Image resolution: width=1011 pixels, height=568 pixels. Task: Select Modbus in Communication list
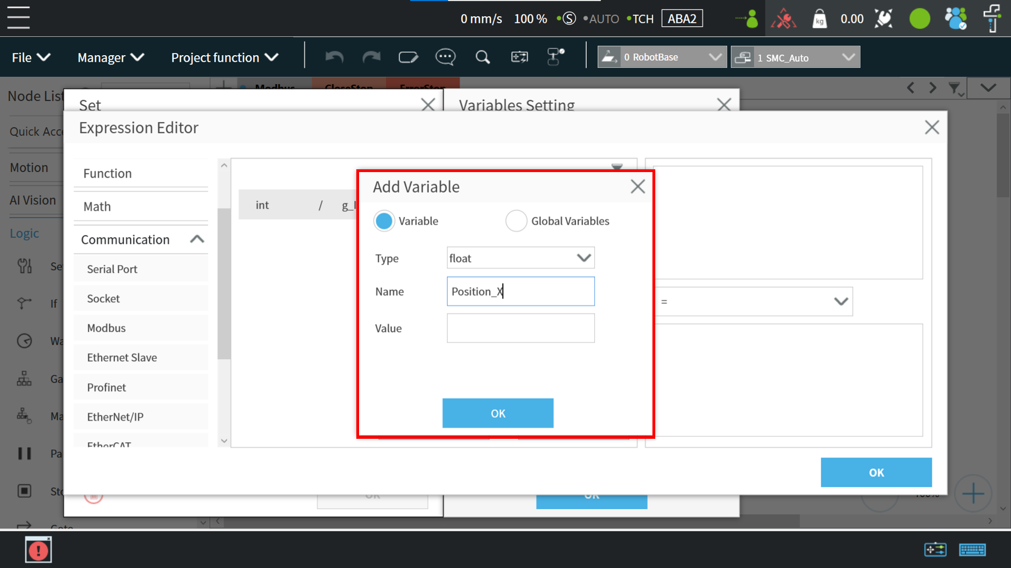pyautogui.click(x=107, y=328)
